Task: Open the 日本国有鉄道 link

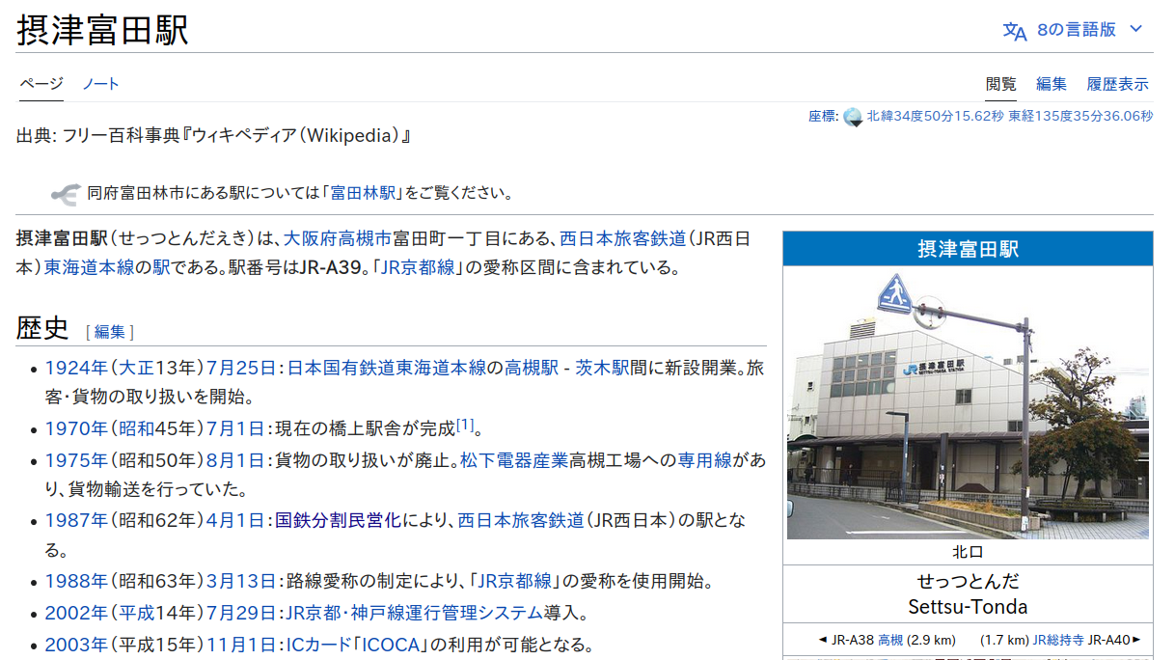Action: [x=342, y=368]
